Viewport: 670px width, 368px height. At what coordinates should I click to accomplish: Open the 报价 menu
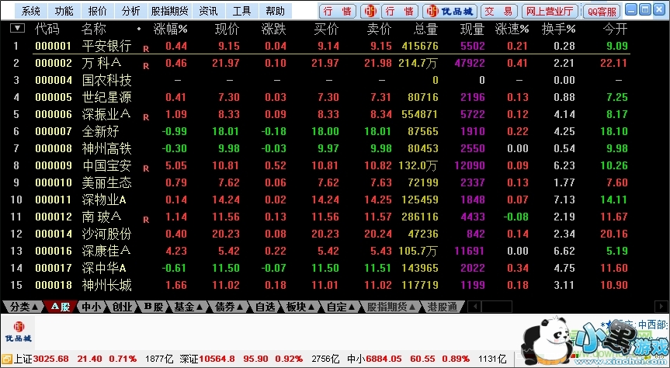[97, 11]
